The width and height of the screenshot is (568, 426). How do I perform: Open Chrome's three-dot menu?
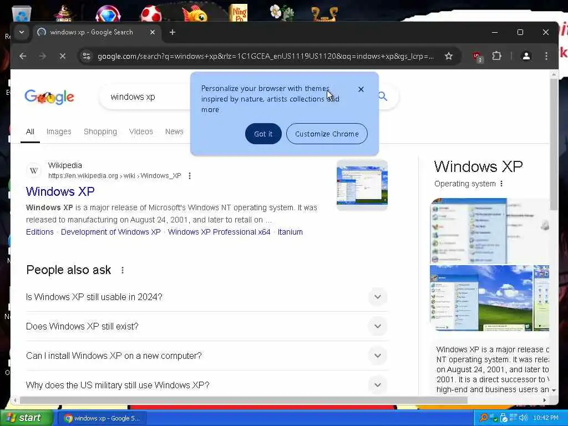point(546,56)
